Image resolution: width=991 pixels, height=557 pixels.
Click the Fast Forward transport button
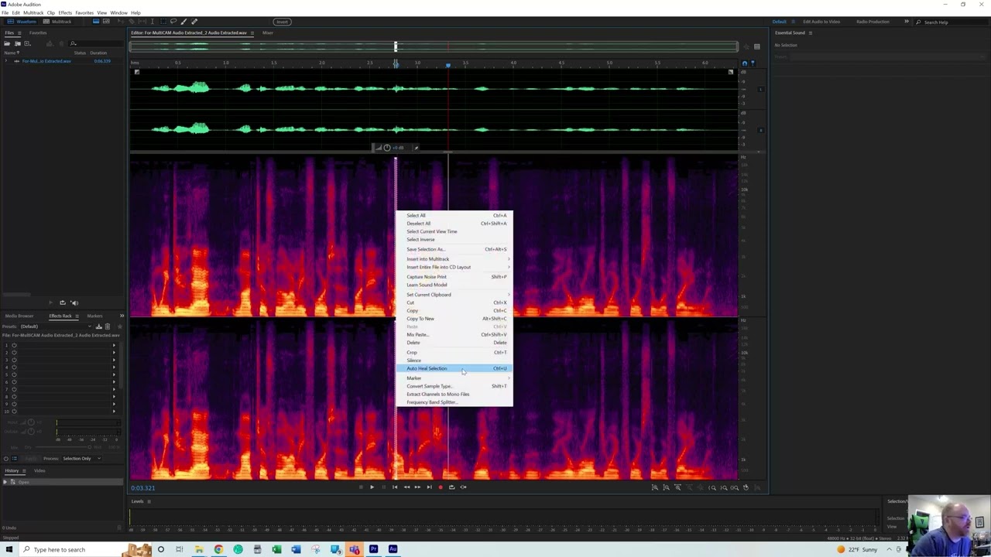(417, 487)
